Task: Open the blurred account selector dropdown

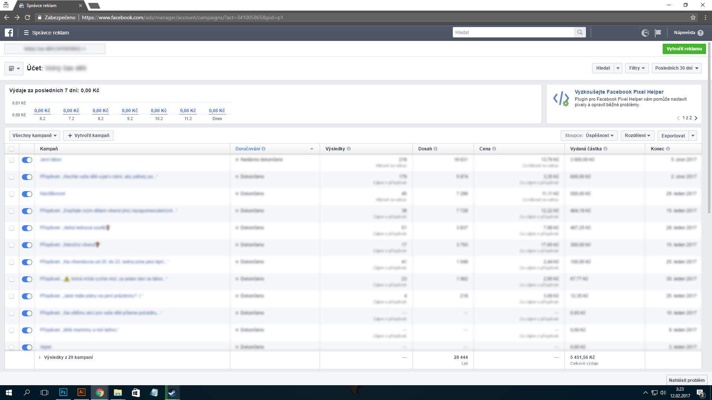Action: click(55, 49)
